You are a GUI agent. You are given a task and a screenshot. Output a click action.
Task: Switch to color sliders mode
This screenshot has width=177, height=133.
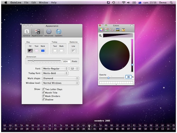coord(107,30)
